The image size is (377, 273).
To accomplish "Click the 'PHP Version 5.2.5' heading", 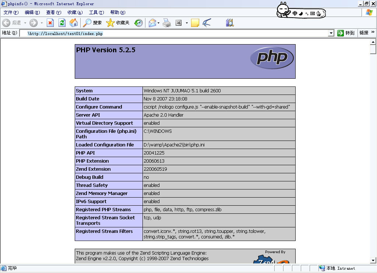I will (x=106, y=50).
